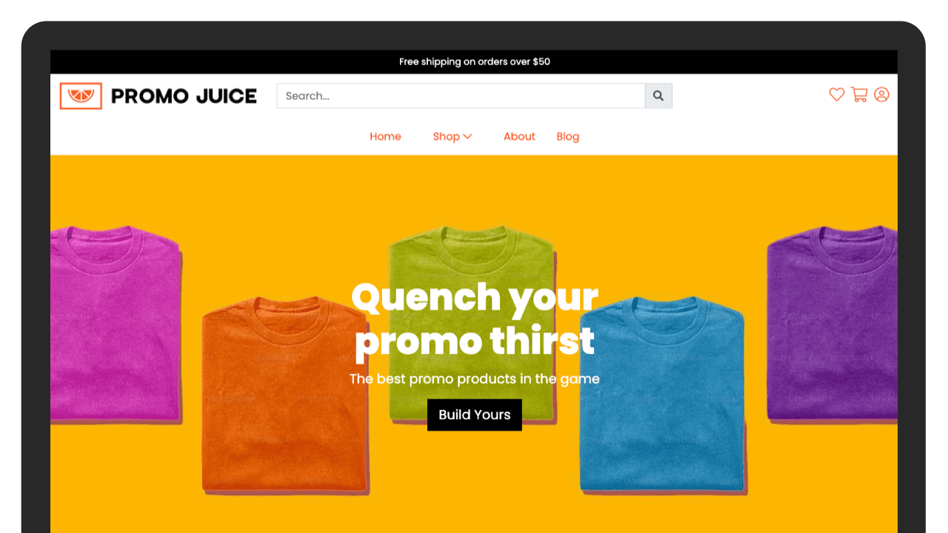
Task: Open the Blog menu link
Action: tap(568, 136)
